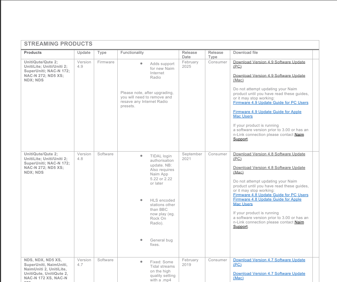The height and width of the screenshot is (282, 337).
Task: Click the Products column header
Action: pos(33,53)
